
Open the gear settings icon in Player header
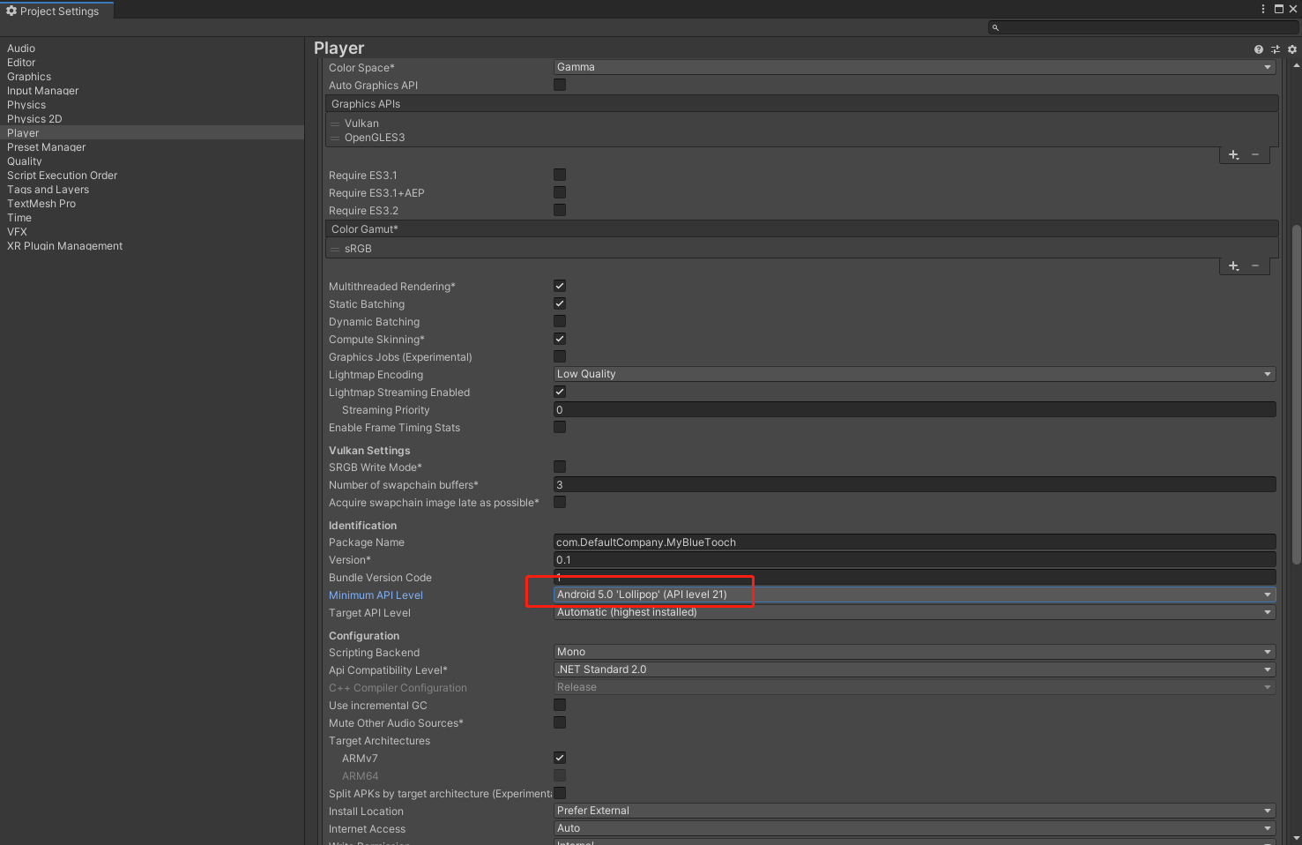[1291, 49]
